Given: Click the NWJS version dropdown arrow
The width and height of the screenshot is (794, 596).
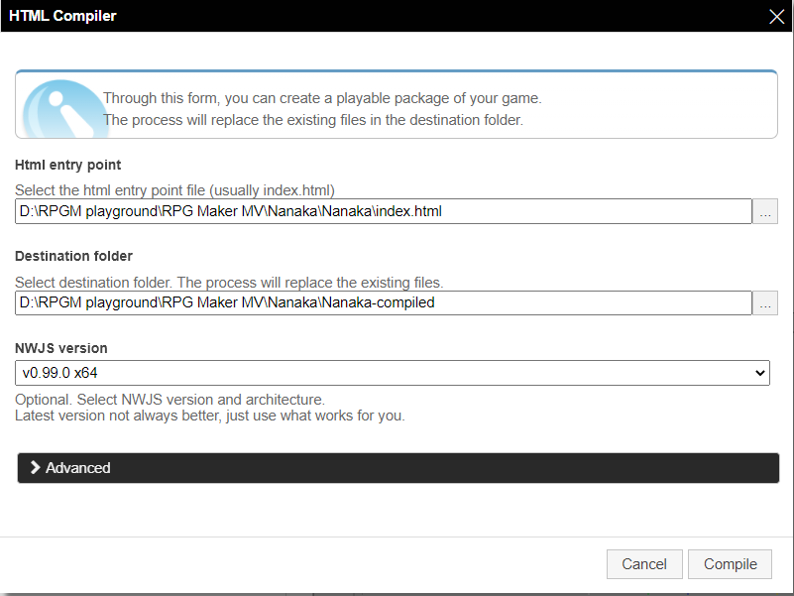Looking at the screenshot, I should tap(759, 373).
